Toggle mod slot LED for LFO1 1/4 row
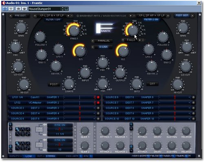Image resolution: width=204 pixels, height=162 pixels. click(98, 97)
